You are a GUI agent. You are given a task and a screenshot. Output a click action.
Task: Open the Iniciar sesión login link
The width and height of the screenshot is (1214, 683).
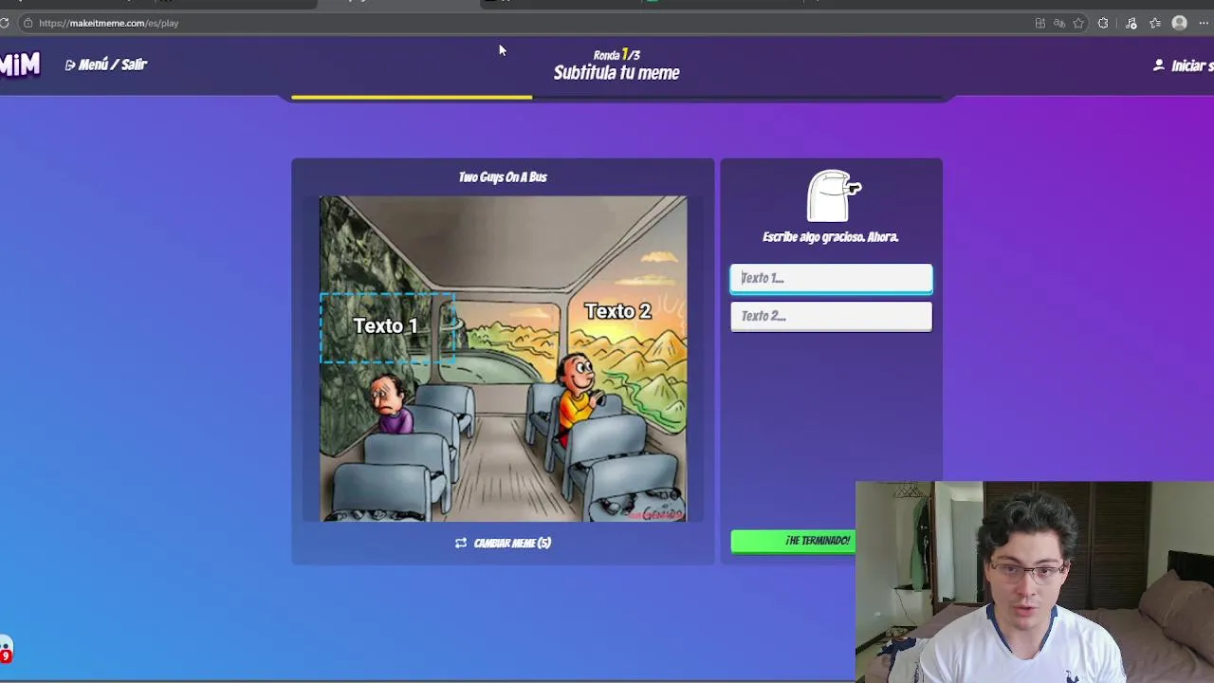click(1184, 65)
